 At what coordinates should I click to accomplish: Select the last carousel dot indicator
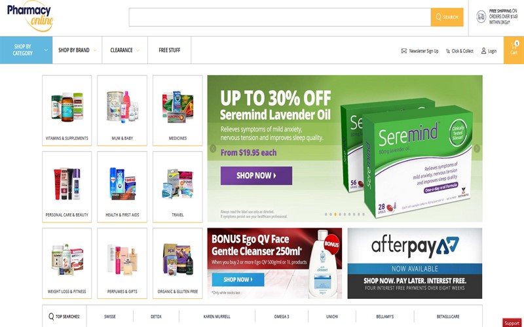[364, 215]
